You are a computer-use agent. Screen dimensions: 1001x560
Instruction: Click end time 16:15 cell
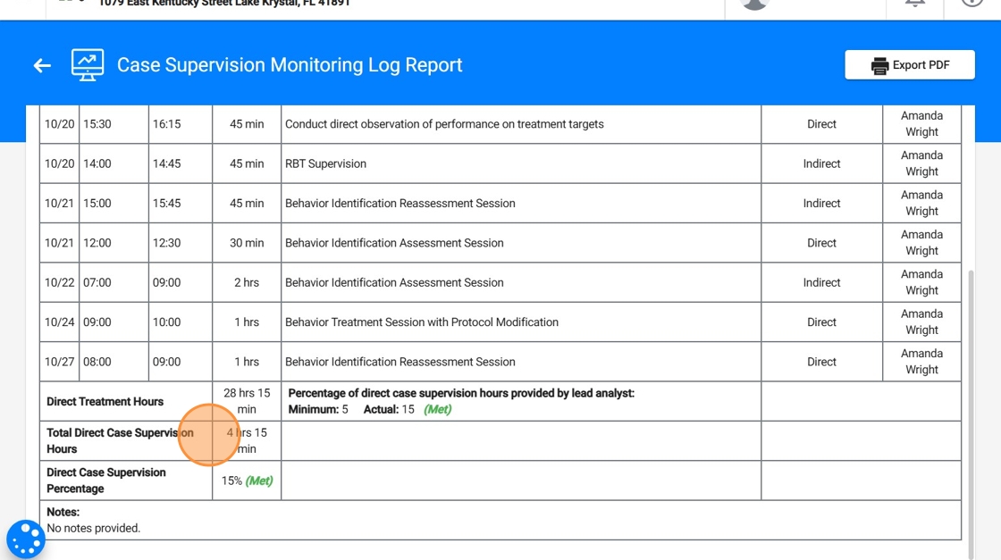point(180,124)
